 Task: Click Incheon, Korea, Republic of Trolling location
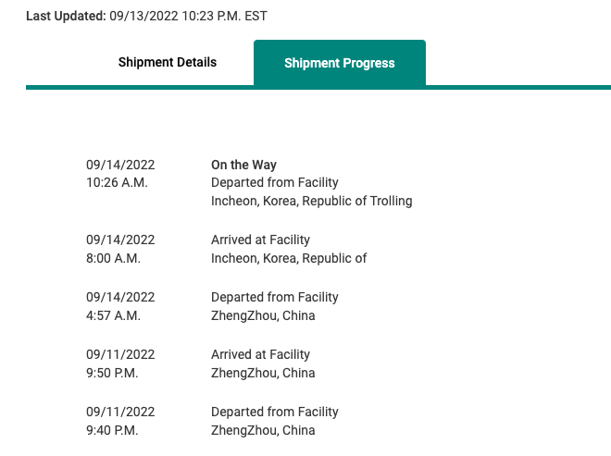point(312,201)
